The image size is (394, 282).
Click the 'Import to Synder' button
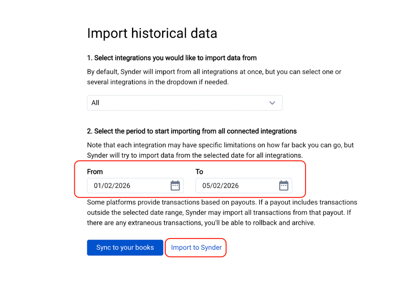[196, 247]
